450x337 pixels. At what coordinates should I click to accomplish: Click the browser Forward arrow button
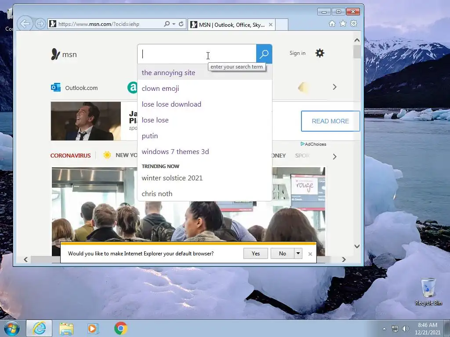40,24
